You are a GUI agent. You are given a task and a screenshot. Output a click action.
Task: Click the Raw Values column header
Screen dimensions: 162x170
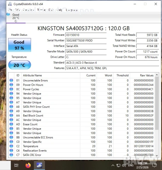click(x=142, y=75)
